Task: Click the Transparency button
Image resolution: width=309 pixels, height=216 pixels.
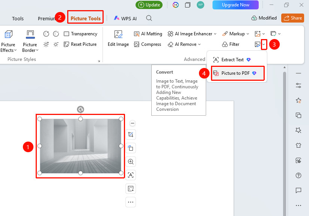Action: (x=80, y=34)
